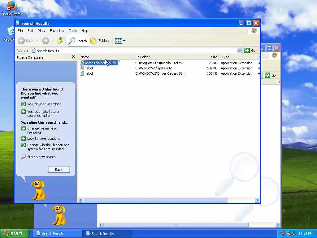
Task: Sort results by Type column
Action: 237,57
